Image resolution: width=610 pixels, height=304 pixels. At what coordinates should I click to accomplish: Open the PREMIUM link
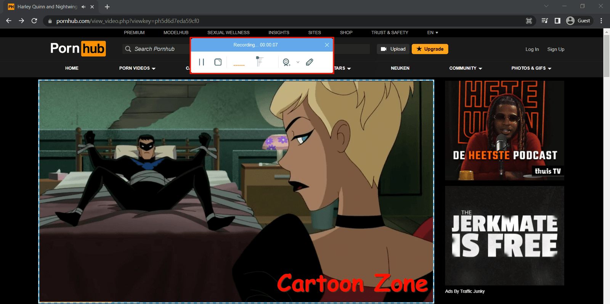pyautogui.click(x=134, y=32)
